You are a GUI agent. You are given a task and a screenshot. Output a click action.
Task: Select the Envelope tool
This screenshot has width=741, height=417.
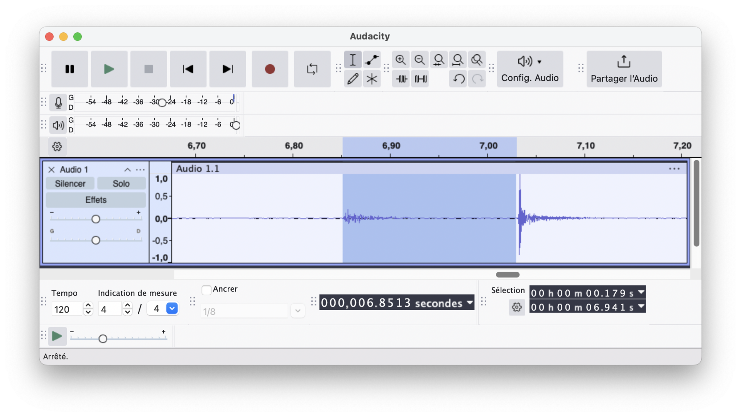pyautogui.click(x=372, y=60)
